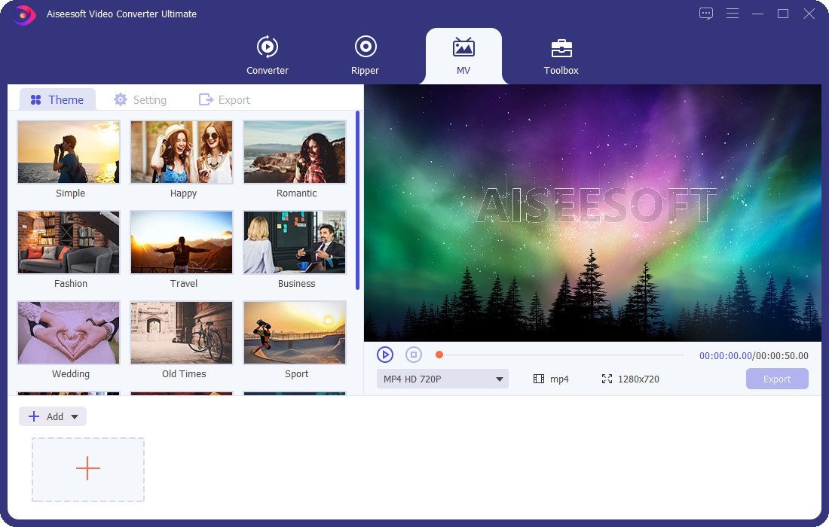Click the Export button below preview
Screen dimensions: 829x527
click(777, 379)
